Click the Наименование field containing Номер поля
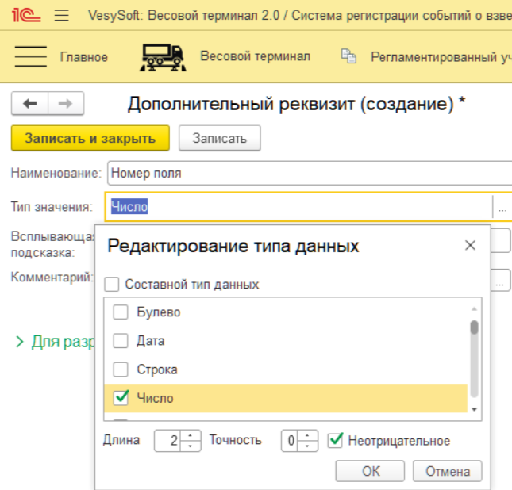The width and height of the screenshot is (512, 490). (x=310, y=172)
